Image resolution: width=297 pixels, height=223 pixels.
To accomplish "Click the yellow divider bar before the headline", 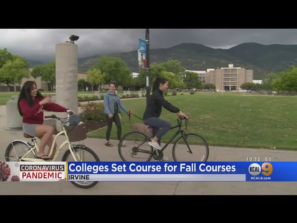I will click(x=67, y=171).
